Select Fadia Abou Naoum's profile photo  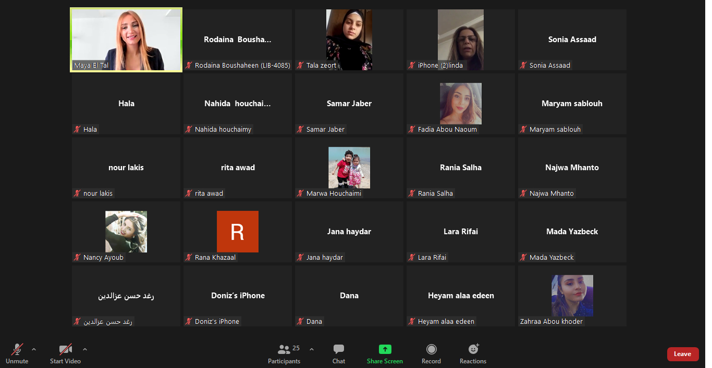pyautogui.click(x=461, y=104)
